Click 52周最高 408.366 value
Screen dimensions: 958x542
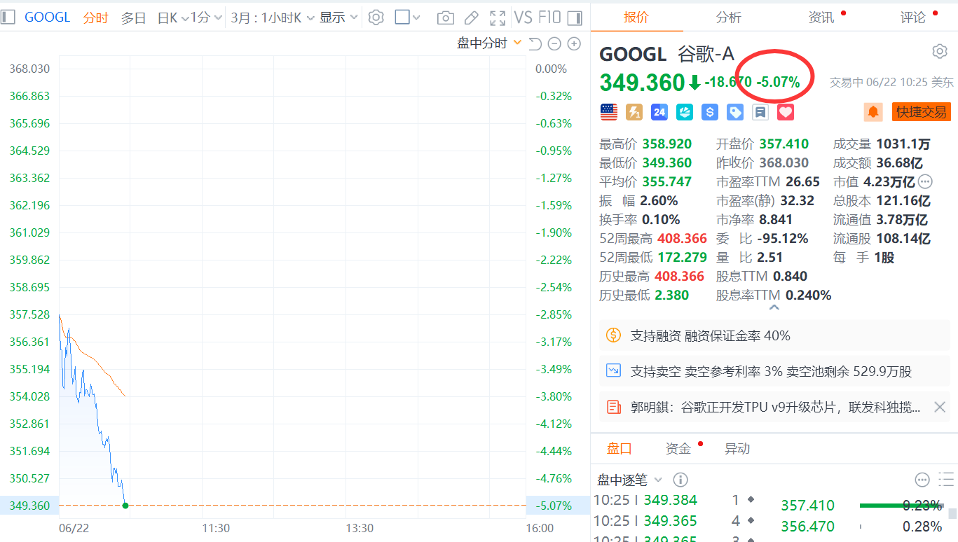click(x=682, y=239)
